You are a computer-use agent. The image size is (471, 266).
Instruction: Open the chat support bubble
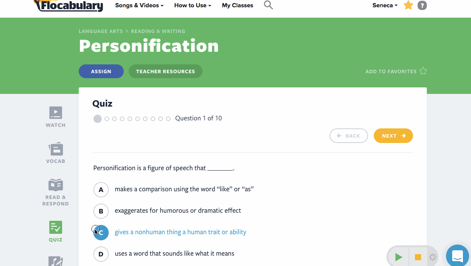pyautogui.click(x=458, y=256)
